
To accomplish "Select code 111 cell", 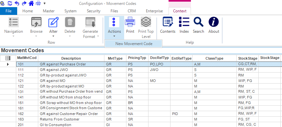I will (27, 70).
